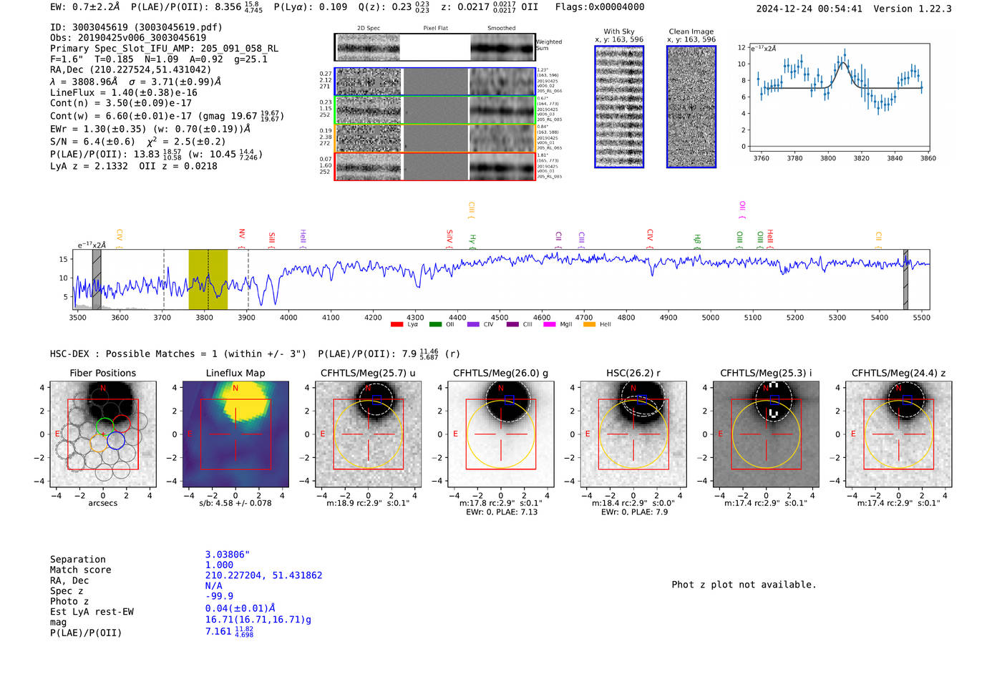Screen dimensions: 1002x682
Task: Open the CFHTLS/Meg(26.0) g image
Action: click(x=501, y=435)
